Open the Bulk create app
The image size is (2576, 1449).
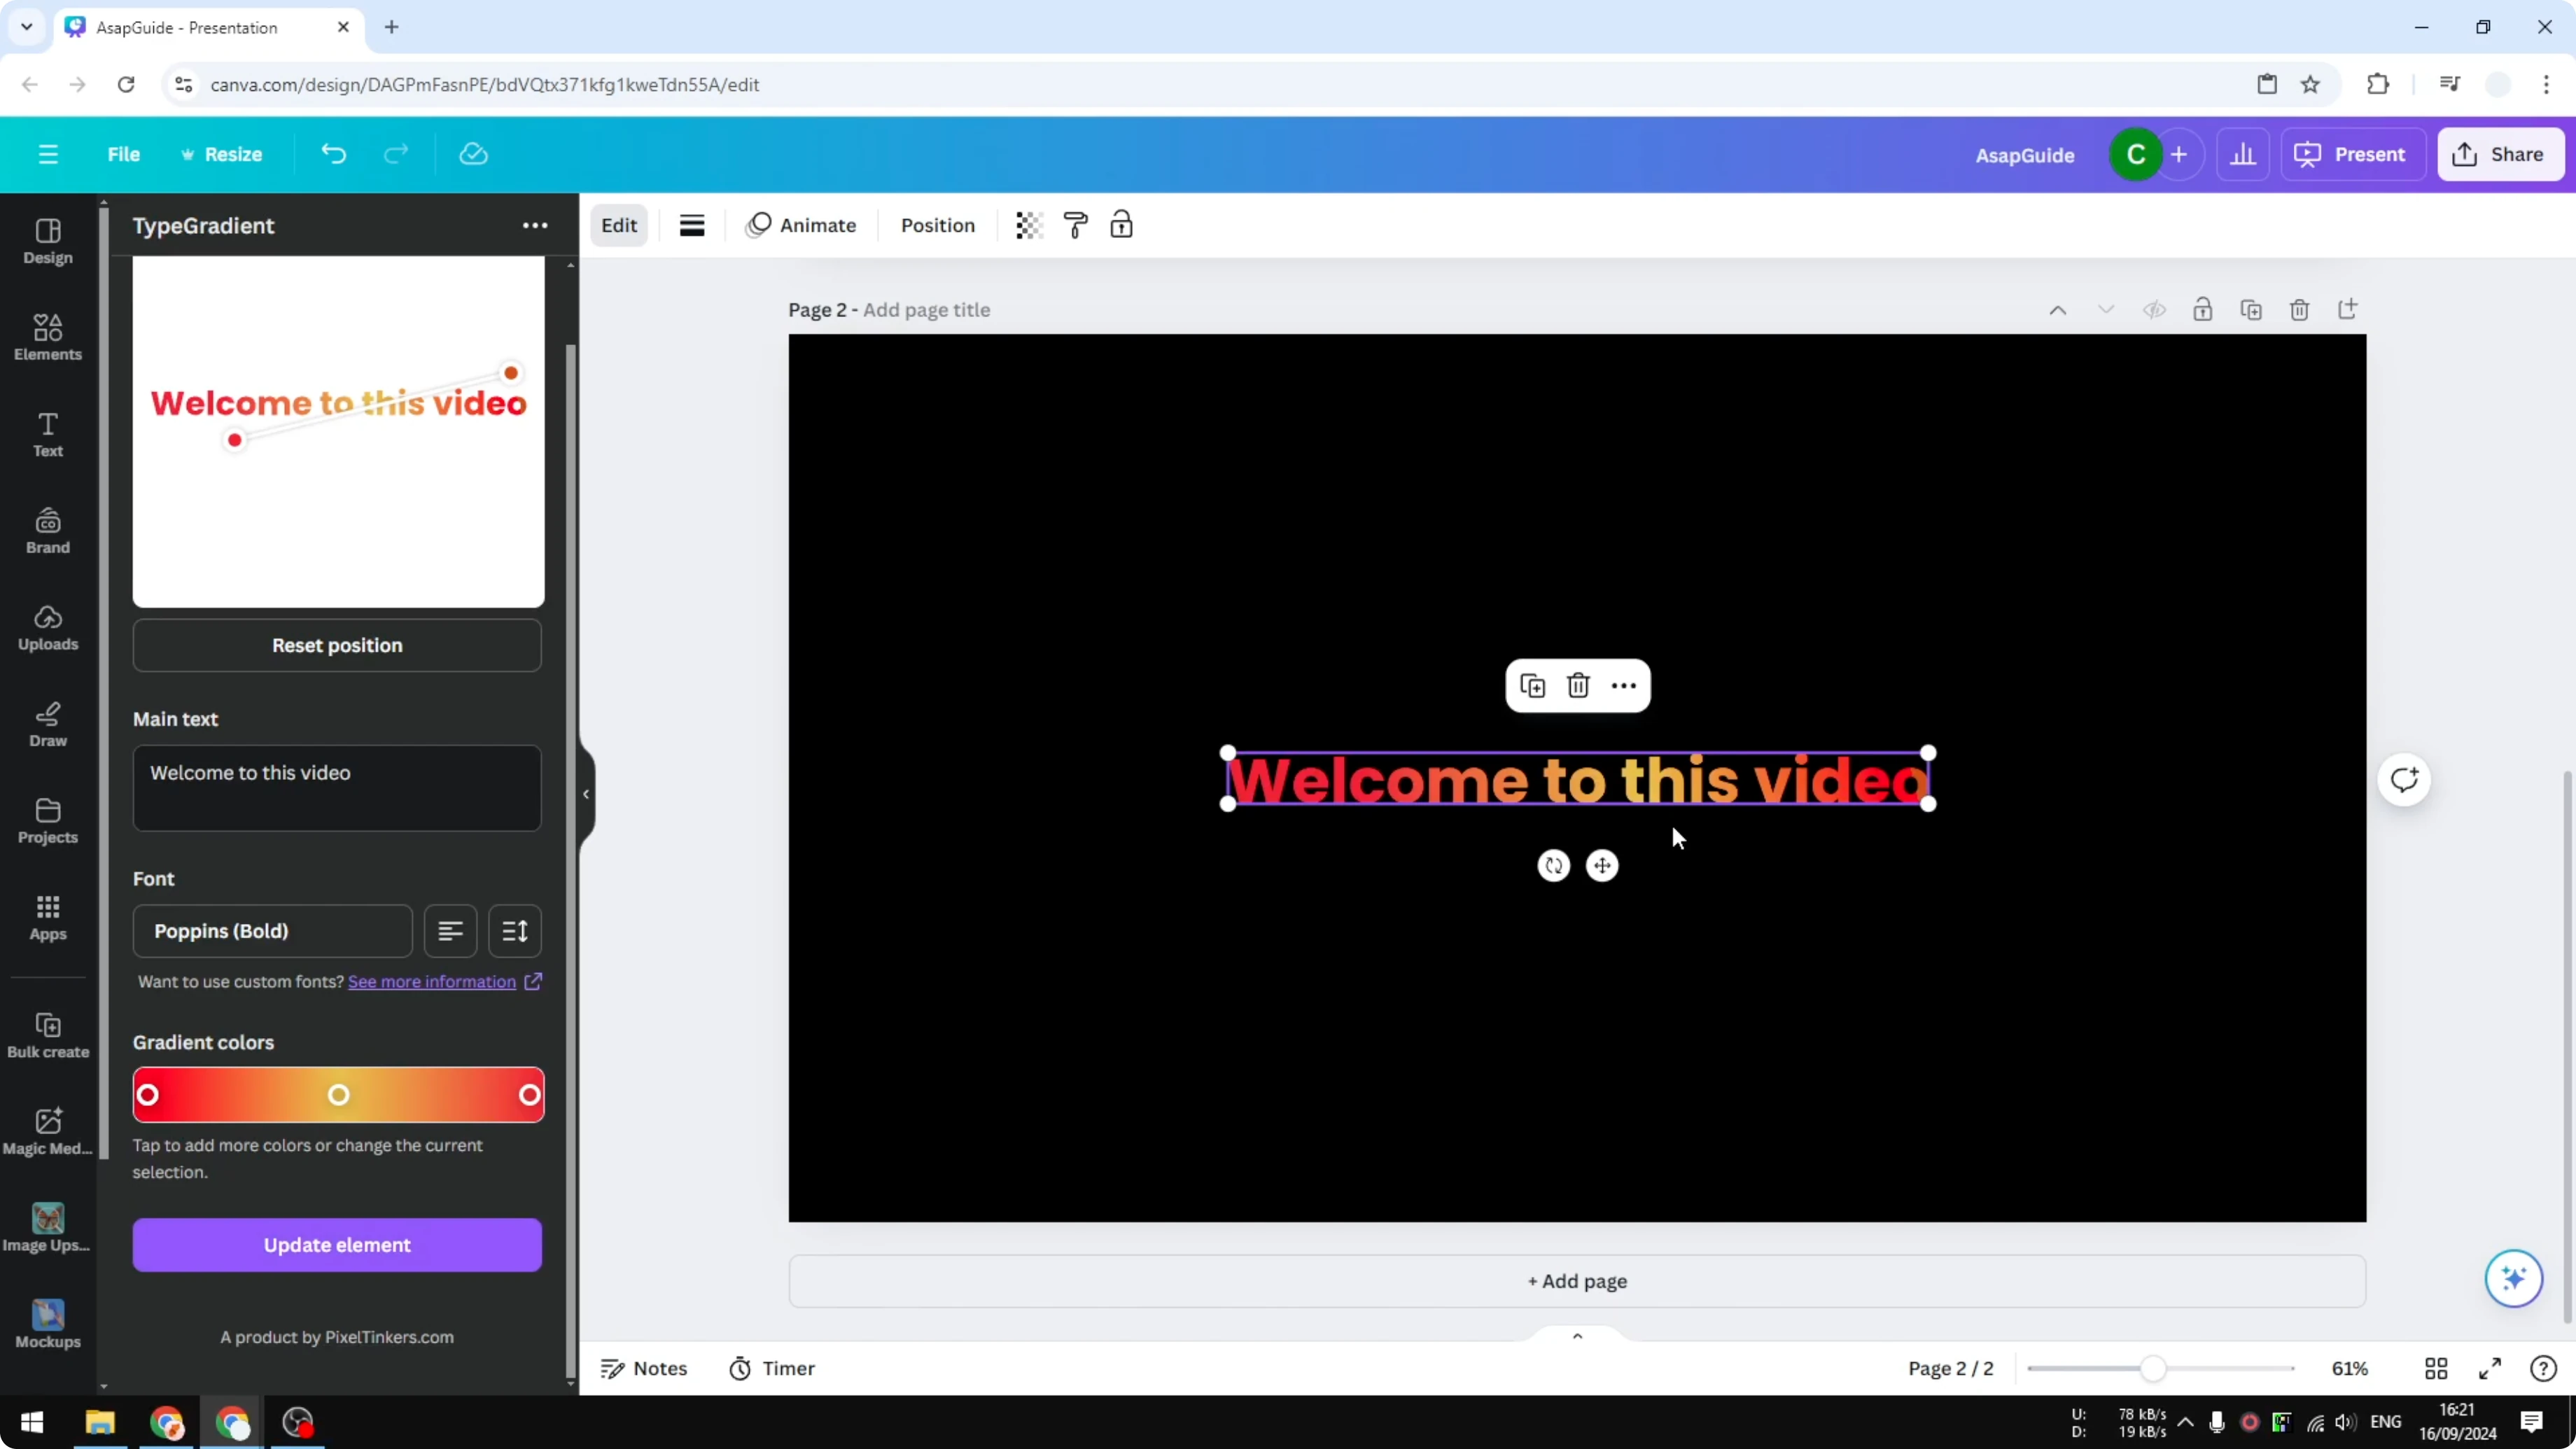click(48, 1035)
